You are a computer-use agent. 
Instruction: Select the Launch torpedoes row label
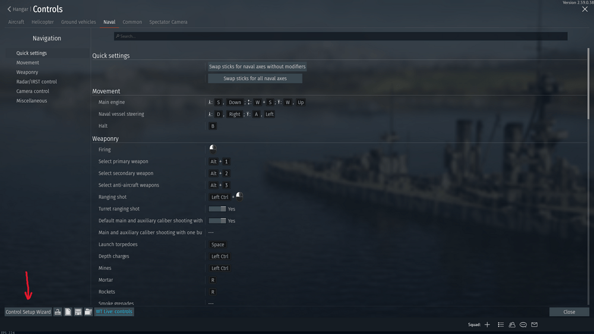coord(118,244)
